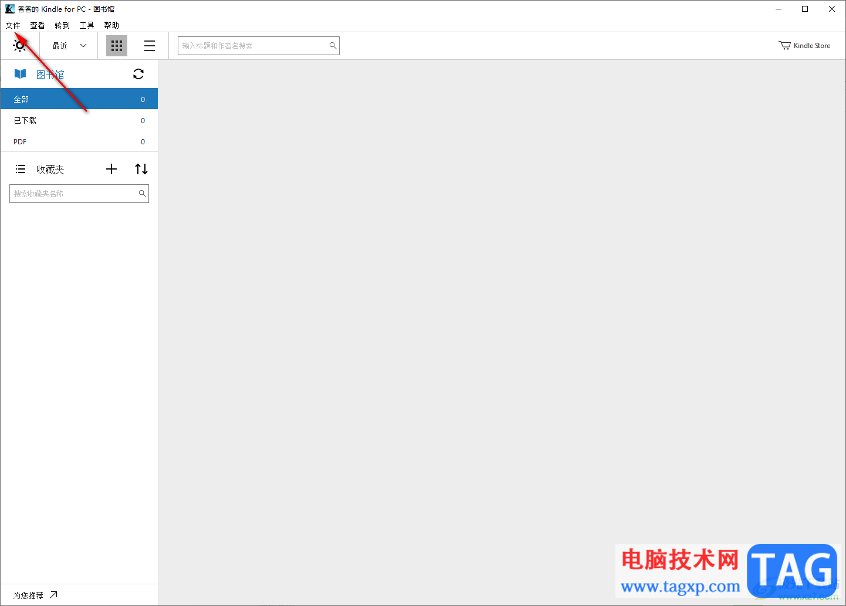The width and height of the screenshot is (846, 606).
Task: Open 为您推荐 recommendations
Action: point(28,595)
